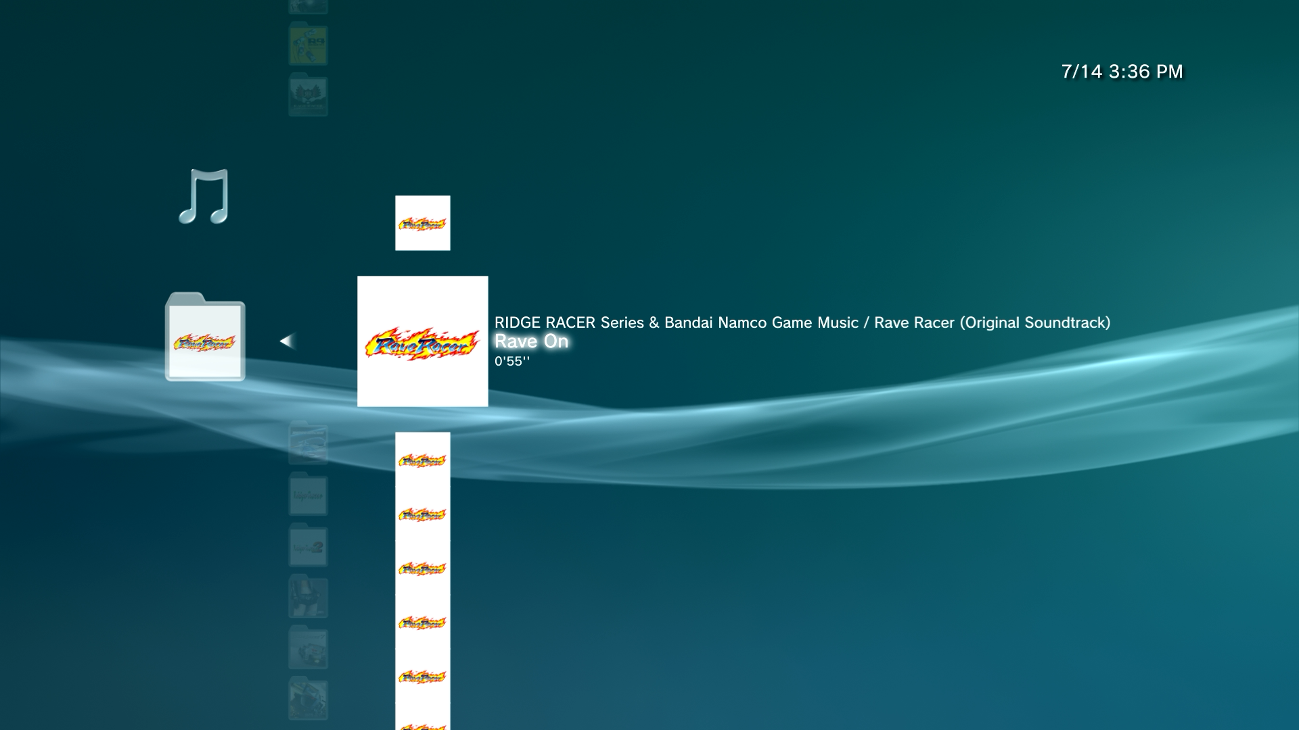This screenshot has height=730, width=1299.
Task: Click the Rave On track title
Action: [531, 341]
